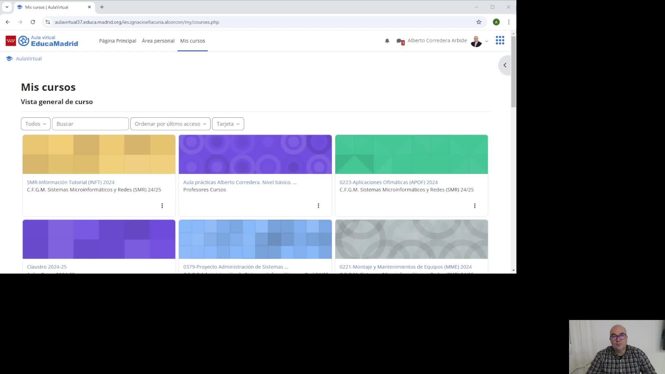Click the AulaVirtual graduation cap breadcrumb icon
The width and height of the screenshot is (665, 374).
click(x=9, y=59)
